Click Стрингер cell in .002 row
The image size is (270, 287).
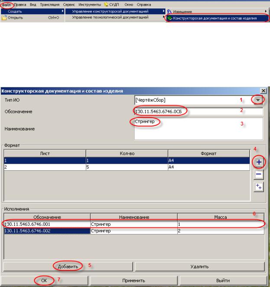point(134,231)
